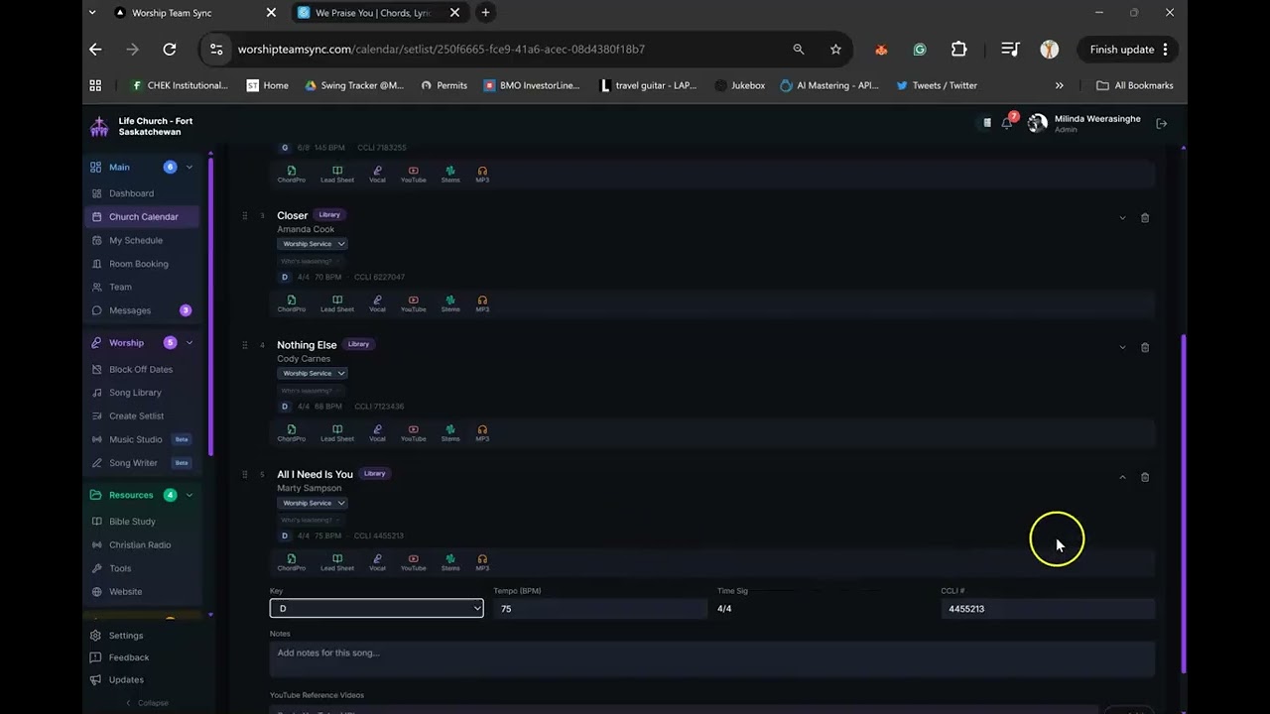The height and width of the screenshot is (714, 1270).
Task: Open ChordPro for All I Need Is You
Action: pyautogui.click(x=292, y=562)
